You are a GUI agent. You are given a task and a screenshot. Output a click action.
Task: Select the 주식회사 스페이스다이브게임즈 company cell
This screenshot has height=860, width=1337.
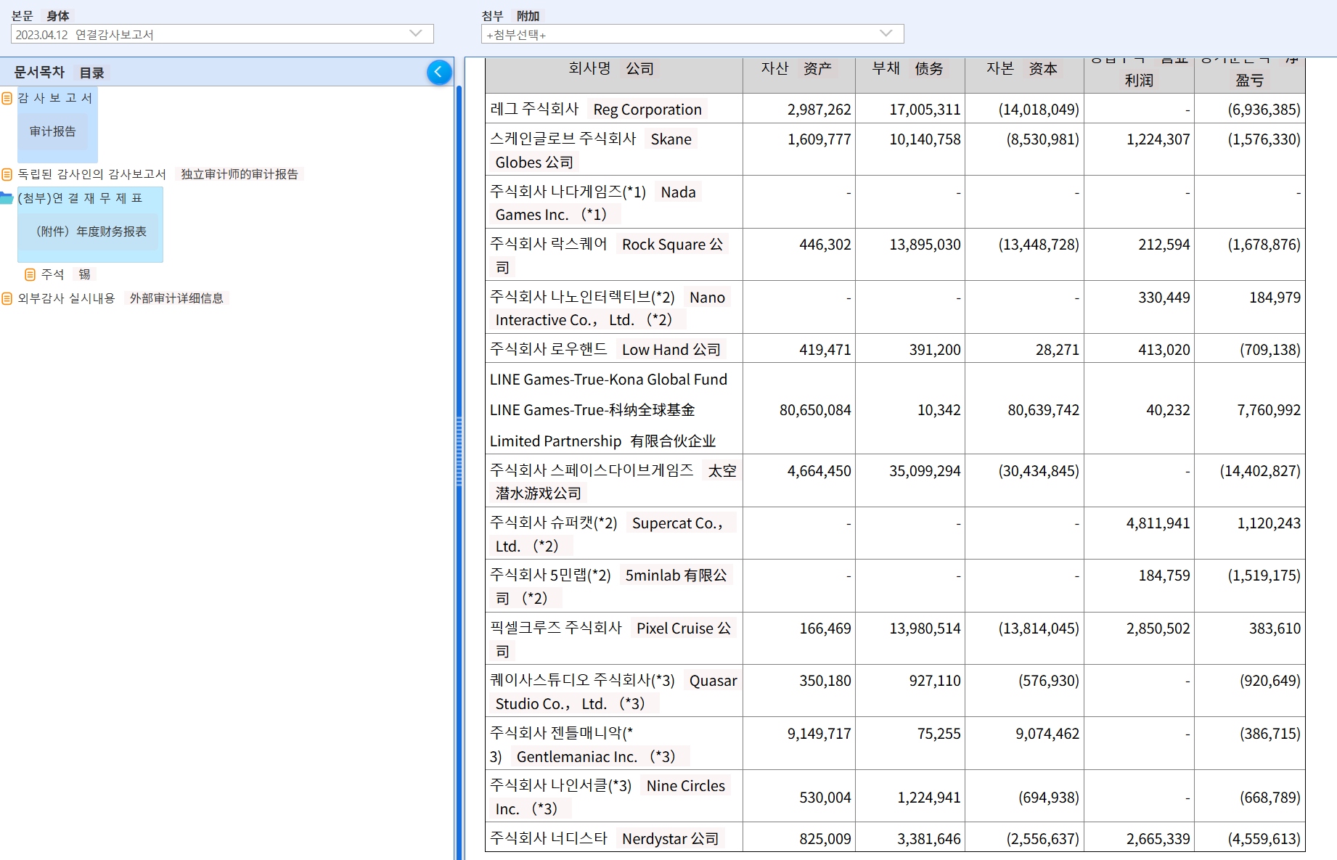pyautogui.click(x=614, y=481)
